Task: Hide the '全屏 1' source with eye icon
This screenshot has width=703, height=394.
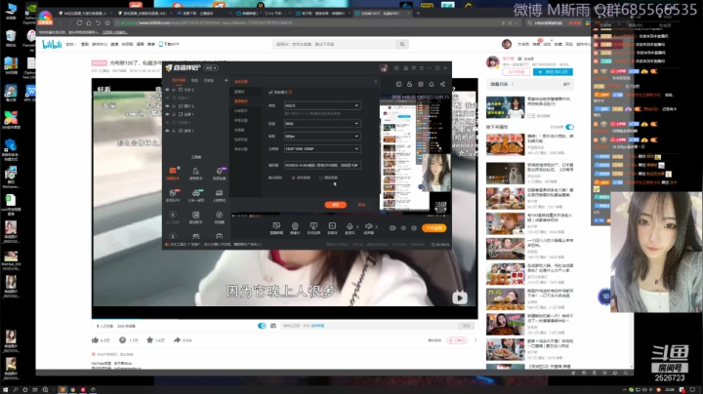Action: point(168,114)
